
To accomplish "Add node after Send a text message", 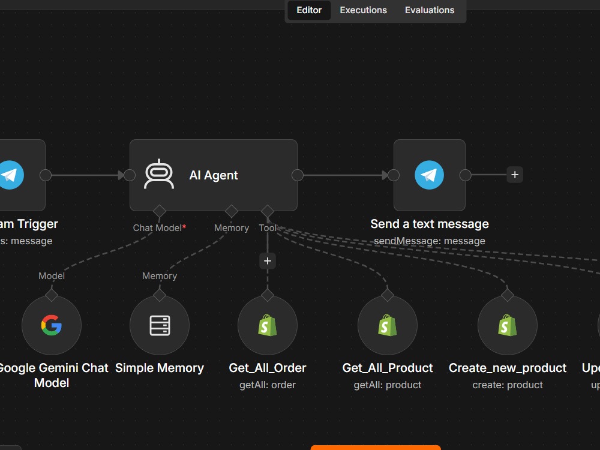I will [515, 175].
